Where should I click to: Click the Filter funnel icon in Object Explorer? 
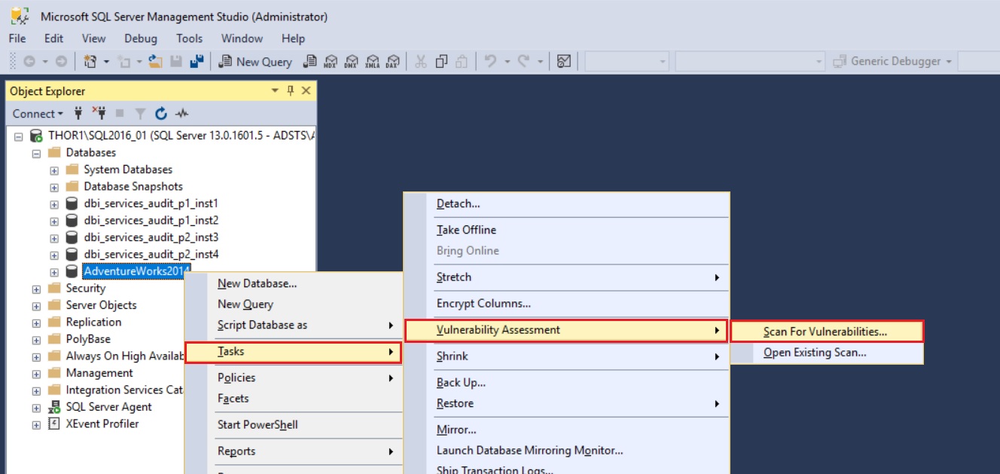point(140,114)
